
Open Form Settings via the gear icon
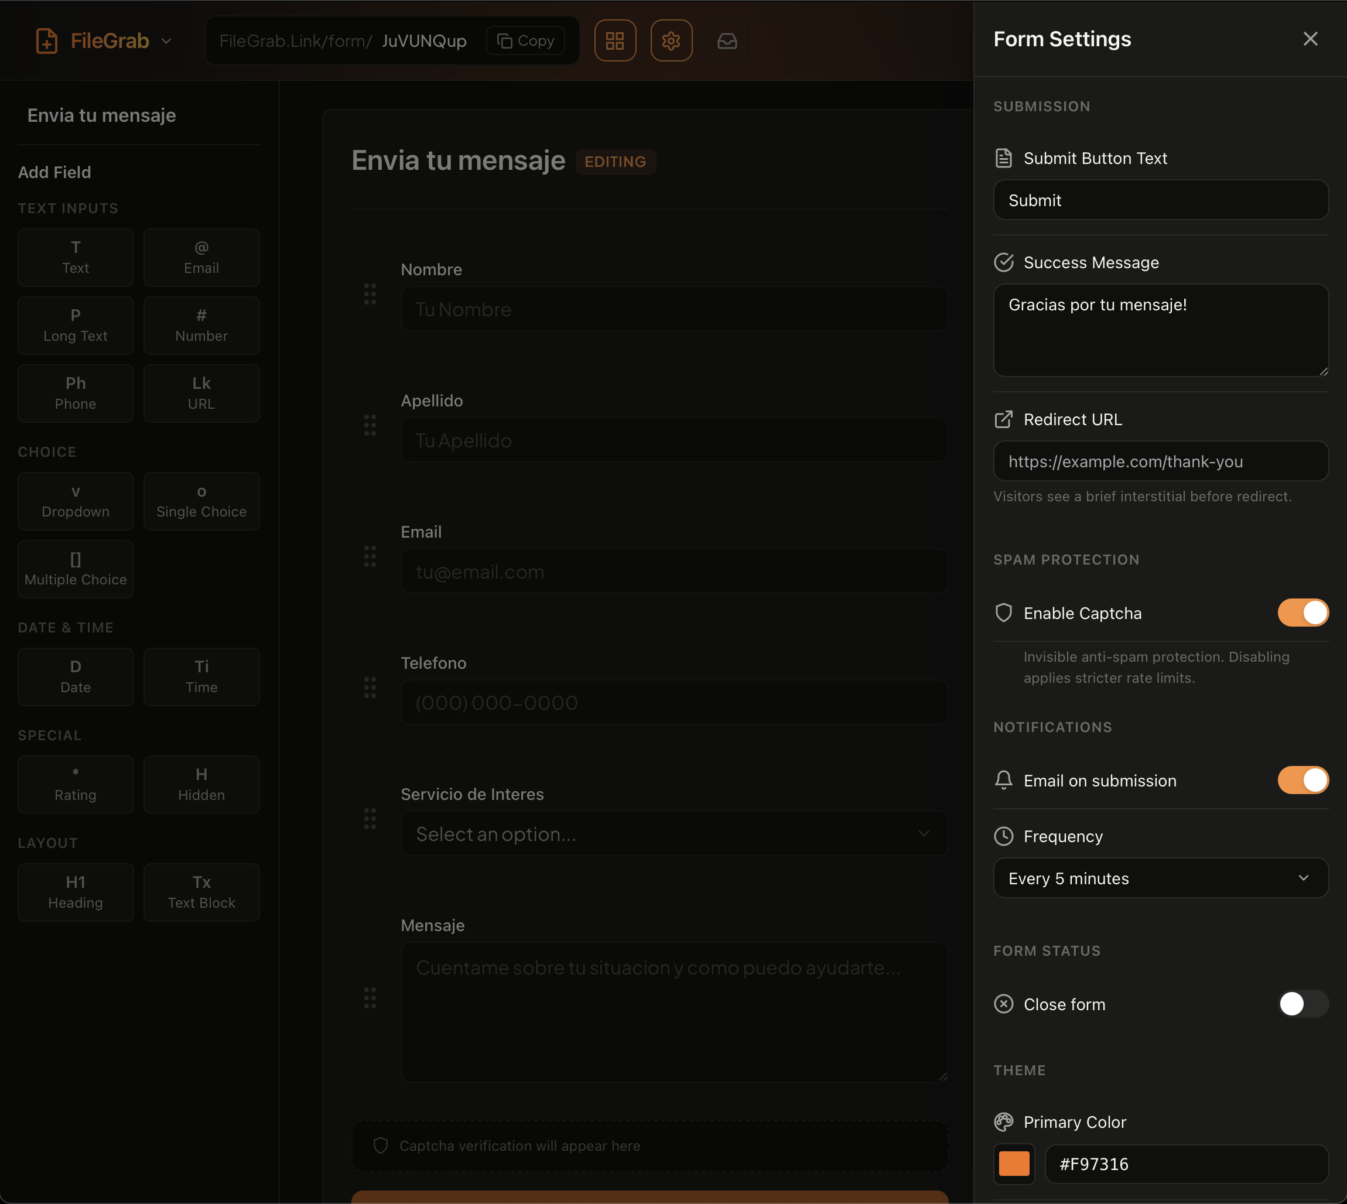[x=672, y=40]
